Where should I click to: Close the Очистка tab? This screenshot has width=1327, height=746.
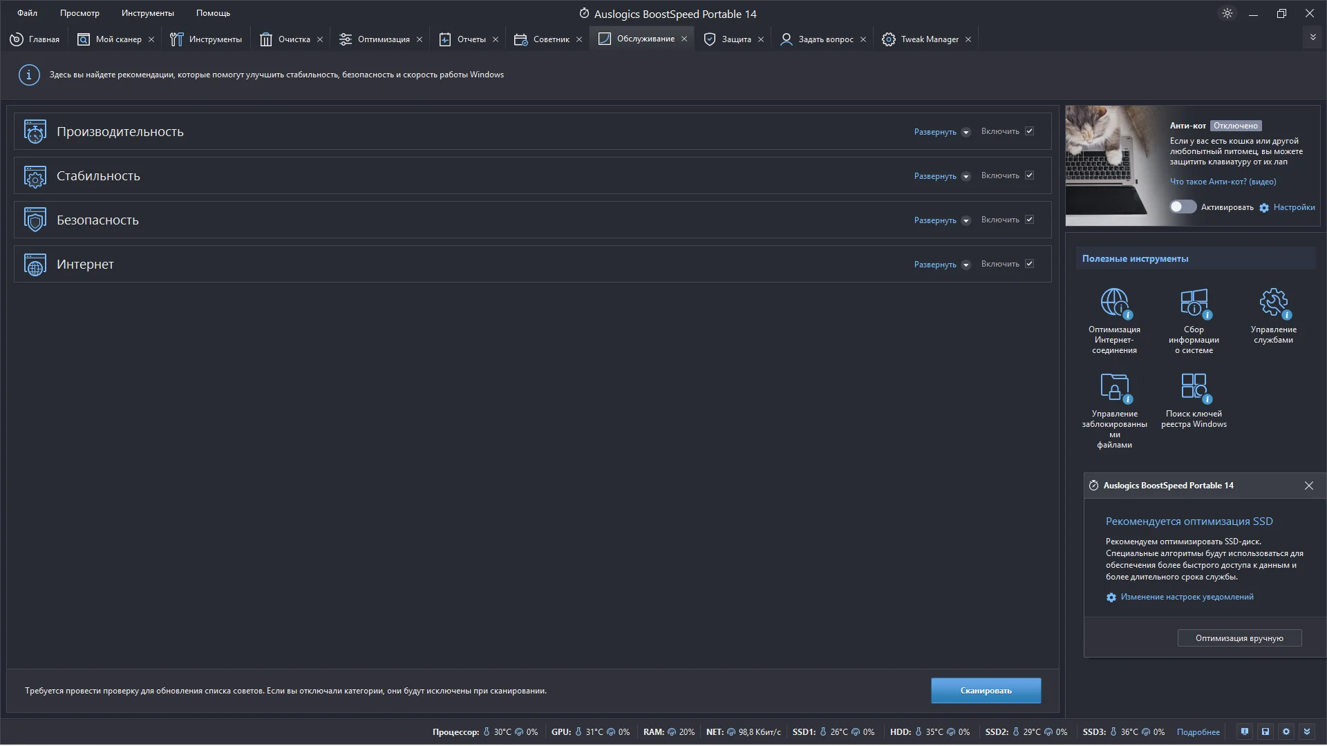tap(320, 39)
